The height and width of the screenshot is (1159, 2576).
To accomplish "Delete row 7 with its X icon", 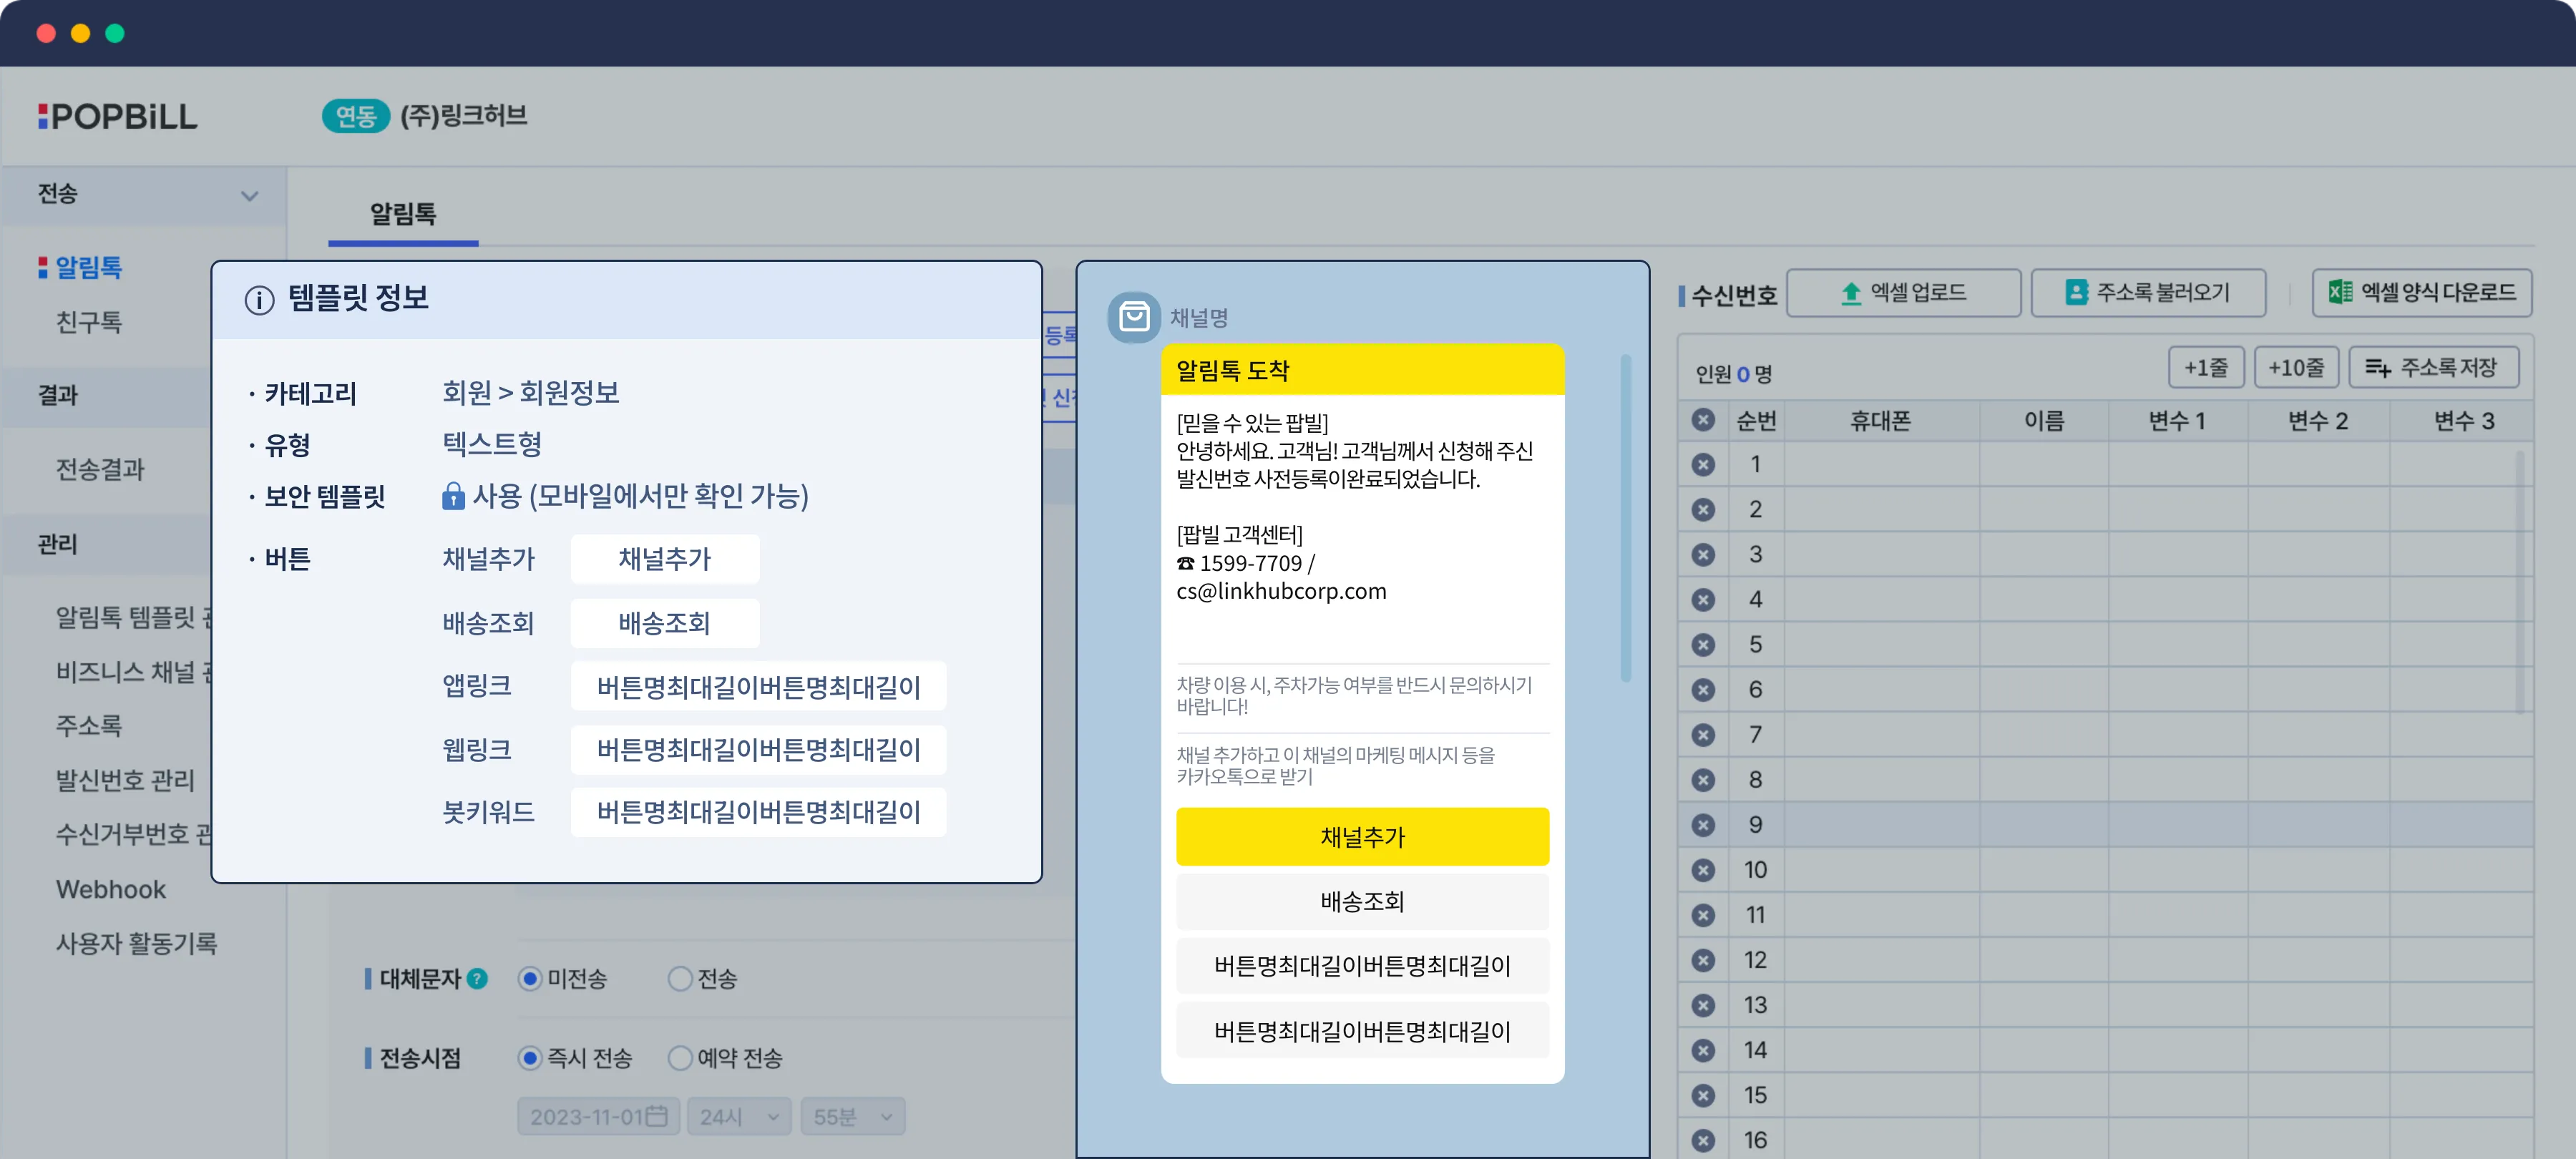I will click(1703, 735).
